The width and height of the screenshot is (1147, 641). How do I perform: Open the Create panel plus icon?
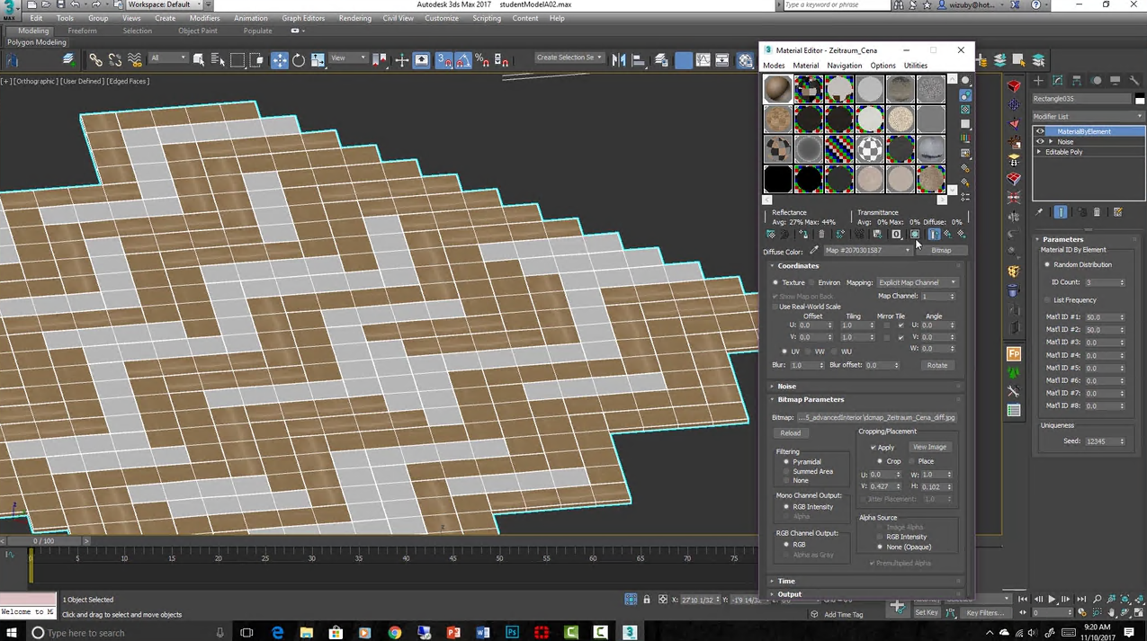pyautogui.click(x=1038, y=81)
